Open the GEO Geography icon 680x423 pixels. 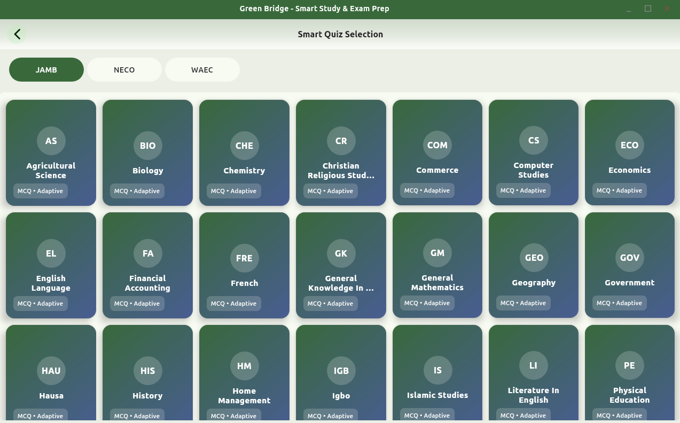[533, 258]
